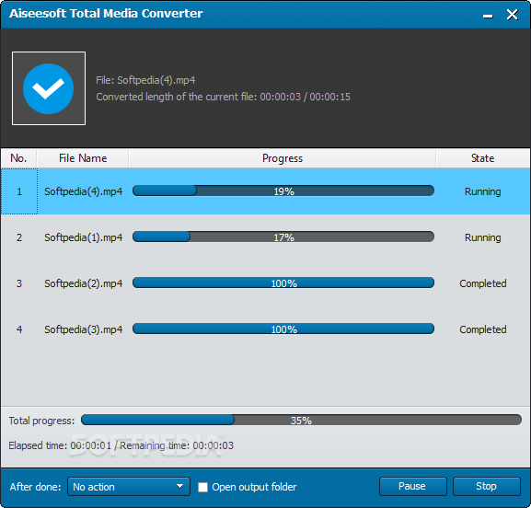Click the Total progress label
The height and width of the screenshot is (508, 531).
click(x=41, y=421)
